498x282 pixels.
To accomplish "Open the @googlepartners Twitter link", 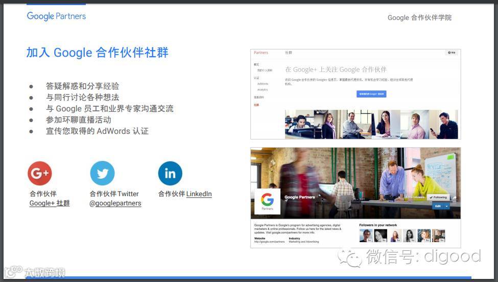I will pyautogui.click(x=115, y=203).
